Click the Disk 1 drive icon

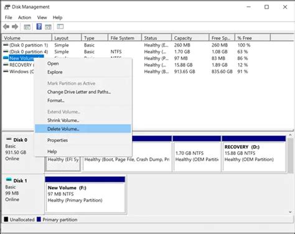coord(9,179)
